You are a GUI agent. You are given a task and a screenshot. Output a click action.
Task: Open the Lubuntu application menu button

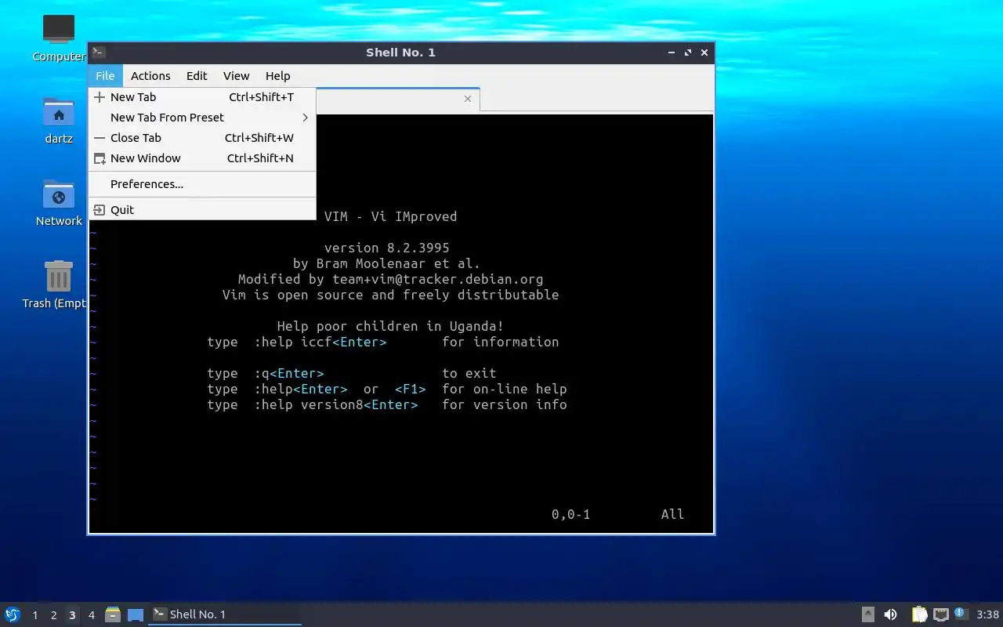tap(13, 614)
